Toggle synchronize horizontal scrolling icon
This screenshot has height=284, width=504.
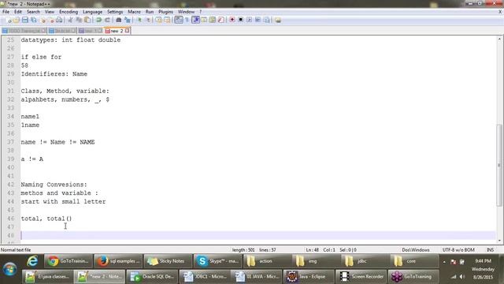[x=167, y=20]
